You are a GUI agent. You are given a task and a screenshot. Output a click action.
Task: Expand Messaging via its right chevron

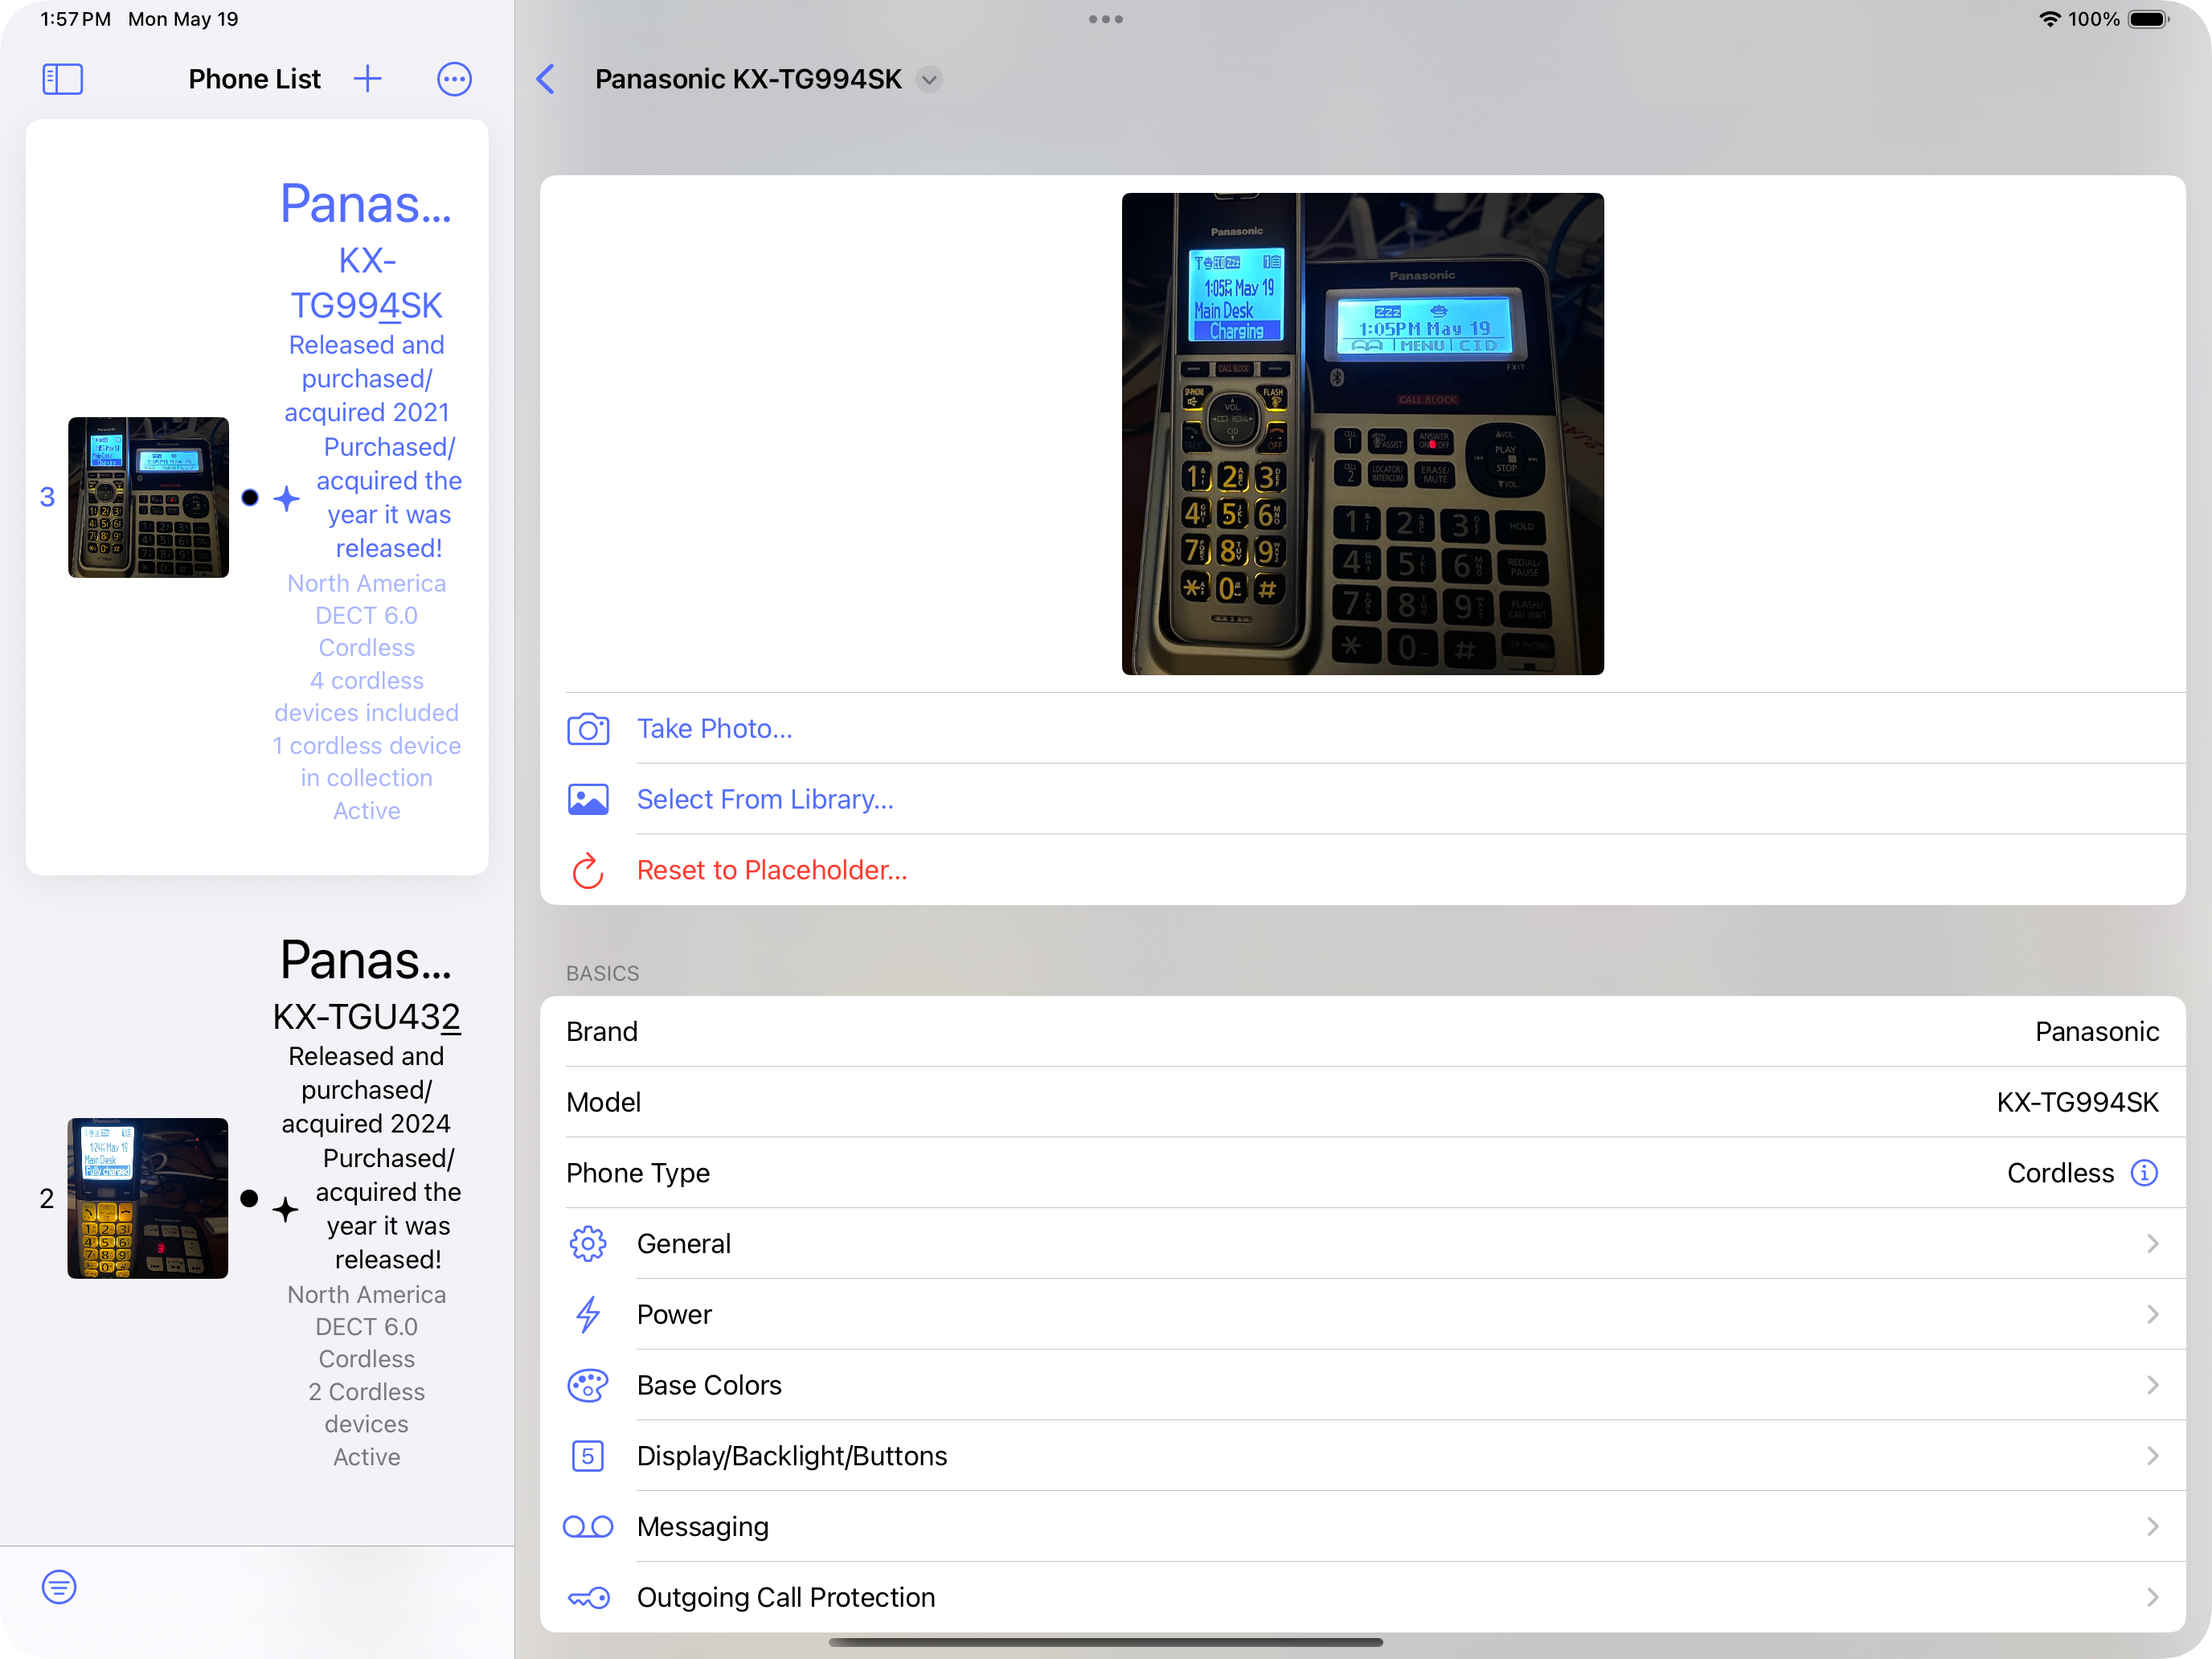point(2153,1526)
